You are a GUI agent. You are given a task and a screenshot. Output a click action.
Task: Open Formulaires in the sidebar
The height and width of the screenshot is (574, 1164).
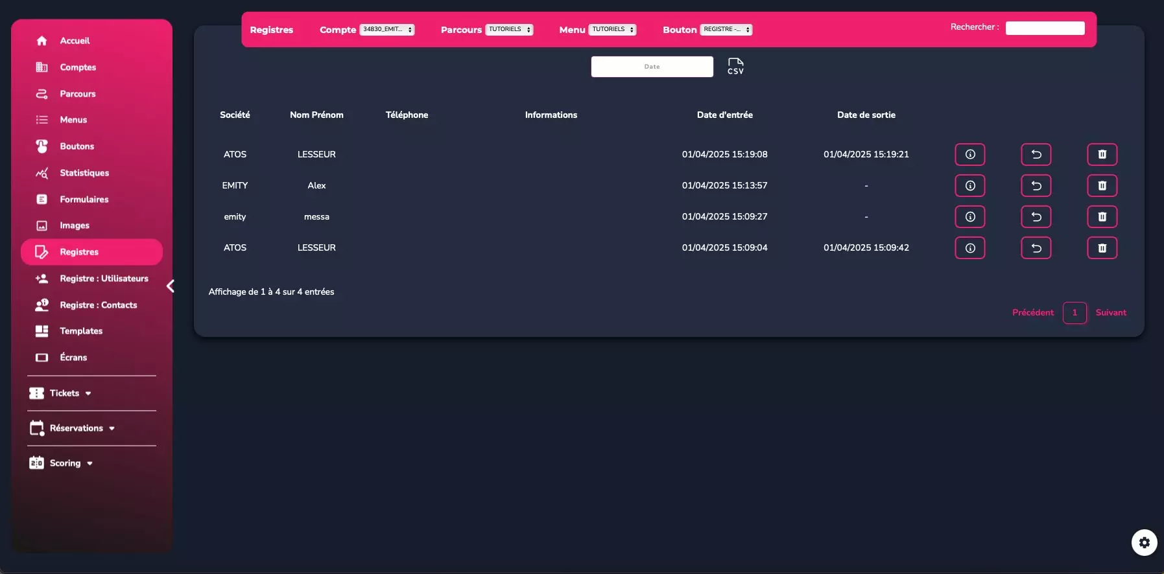click(x=84, y=200)
